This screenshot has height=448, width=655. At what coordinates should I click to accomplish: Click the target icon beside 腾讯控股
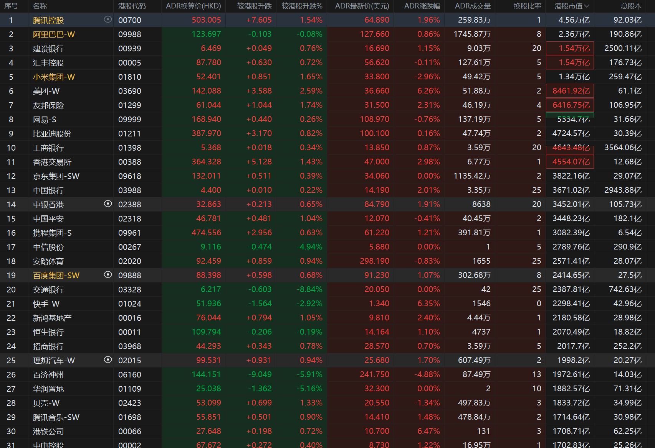[108, 20]
